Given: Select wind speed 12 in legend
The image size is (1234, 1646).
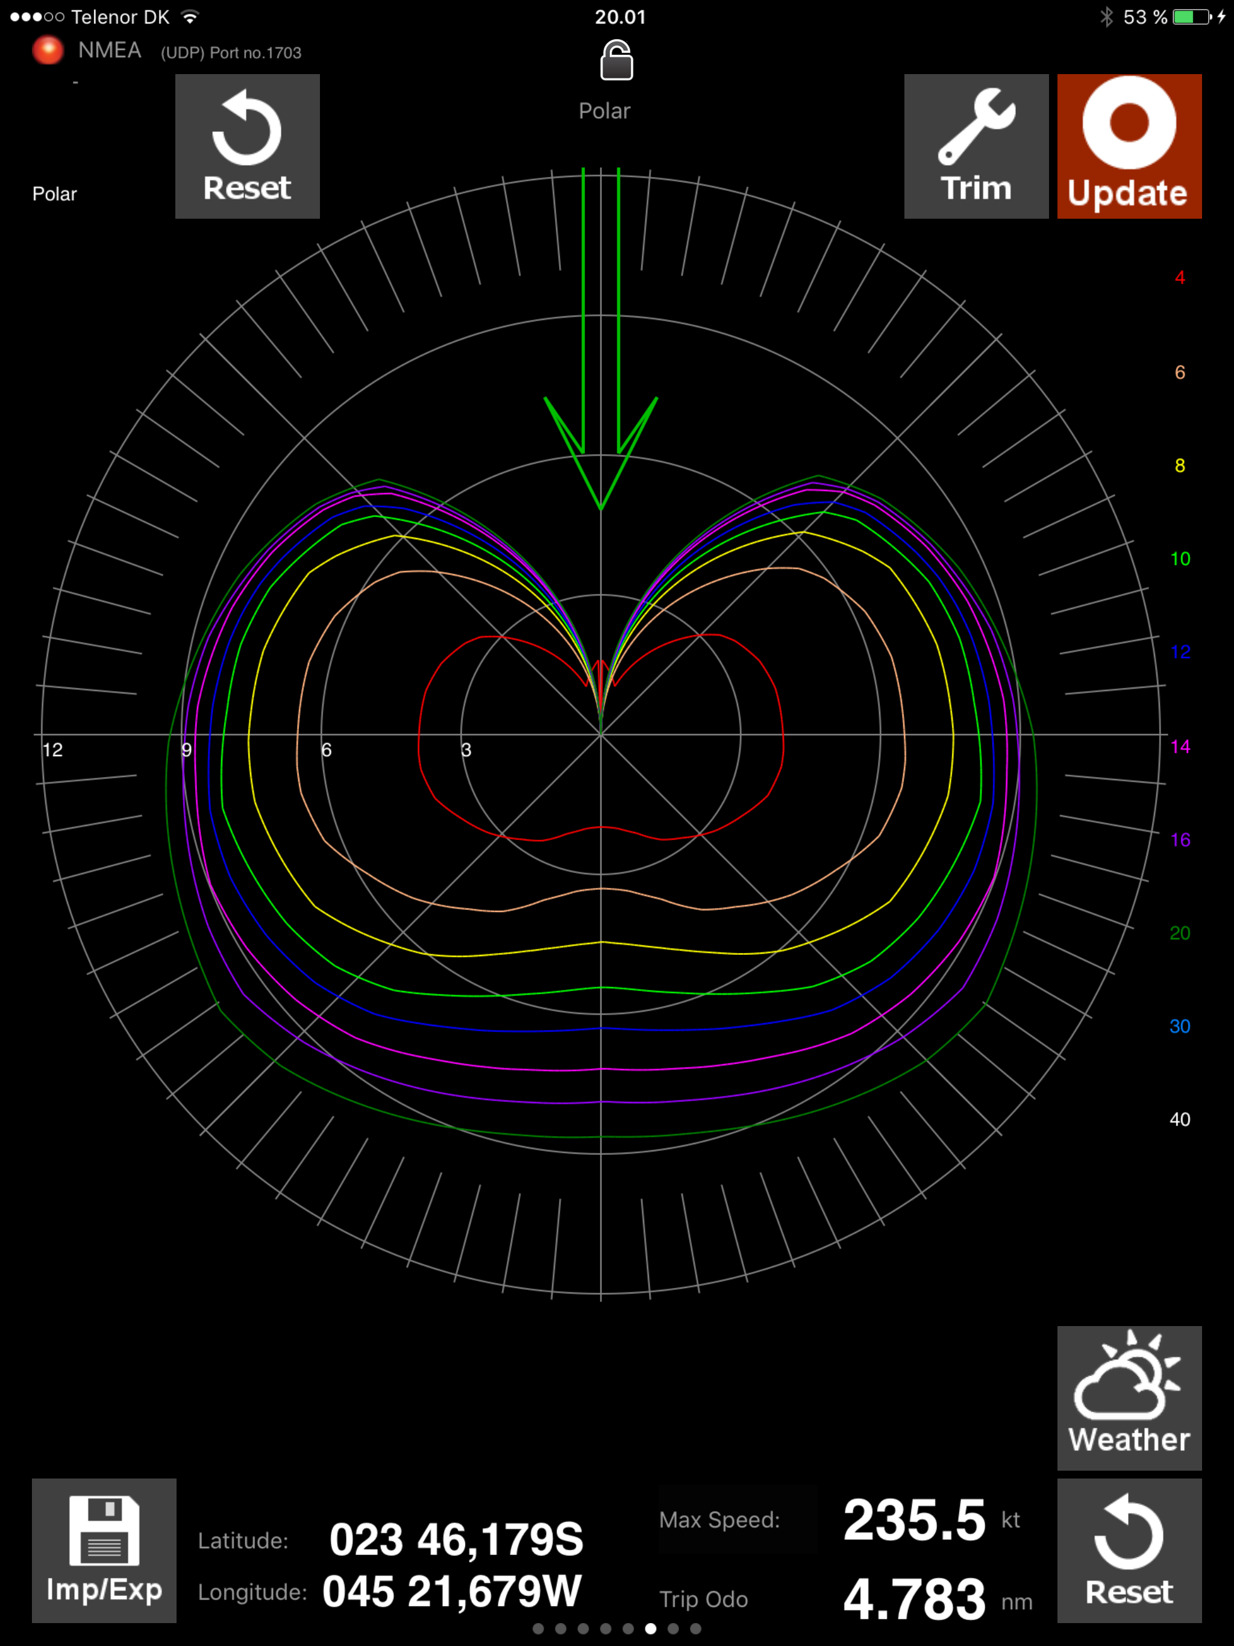Looking at the screenshot, I should pyautogui.click(x=1180, y=652).
